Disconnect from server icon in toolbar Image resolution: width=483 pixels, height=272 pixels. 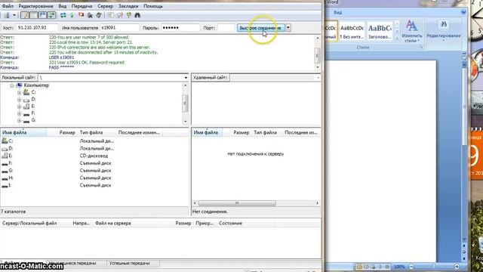[90, 15]
